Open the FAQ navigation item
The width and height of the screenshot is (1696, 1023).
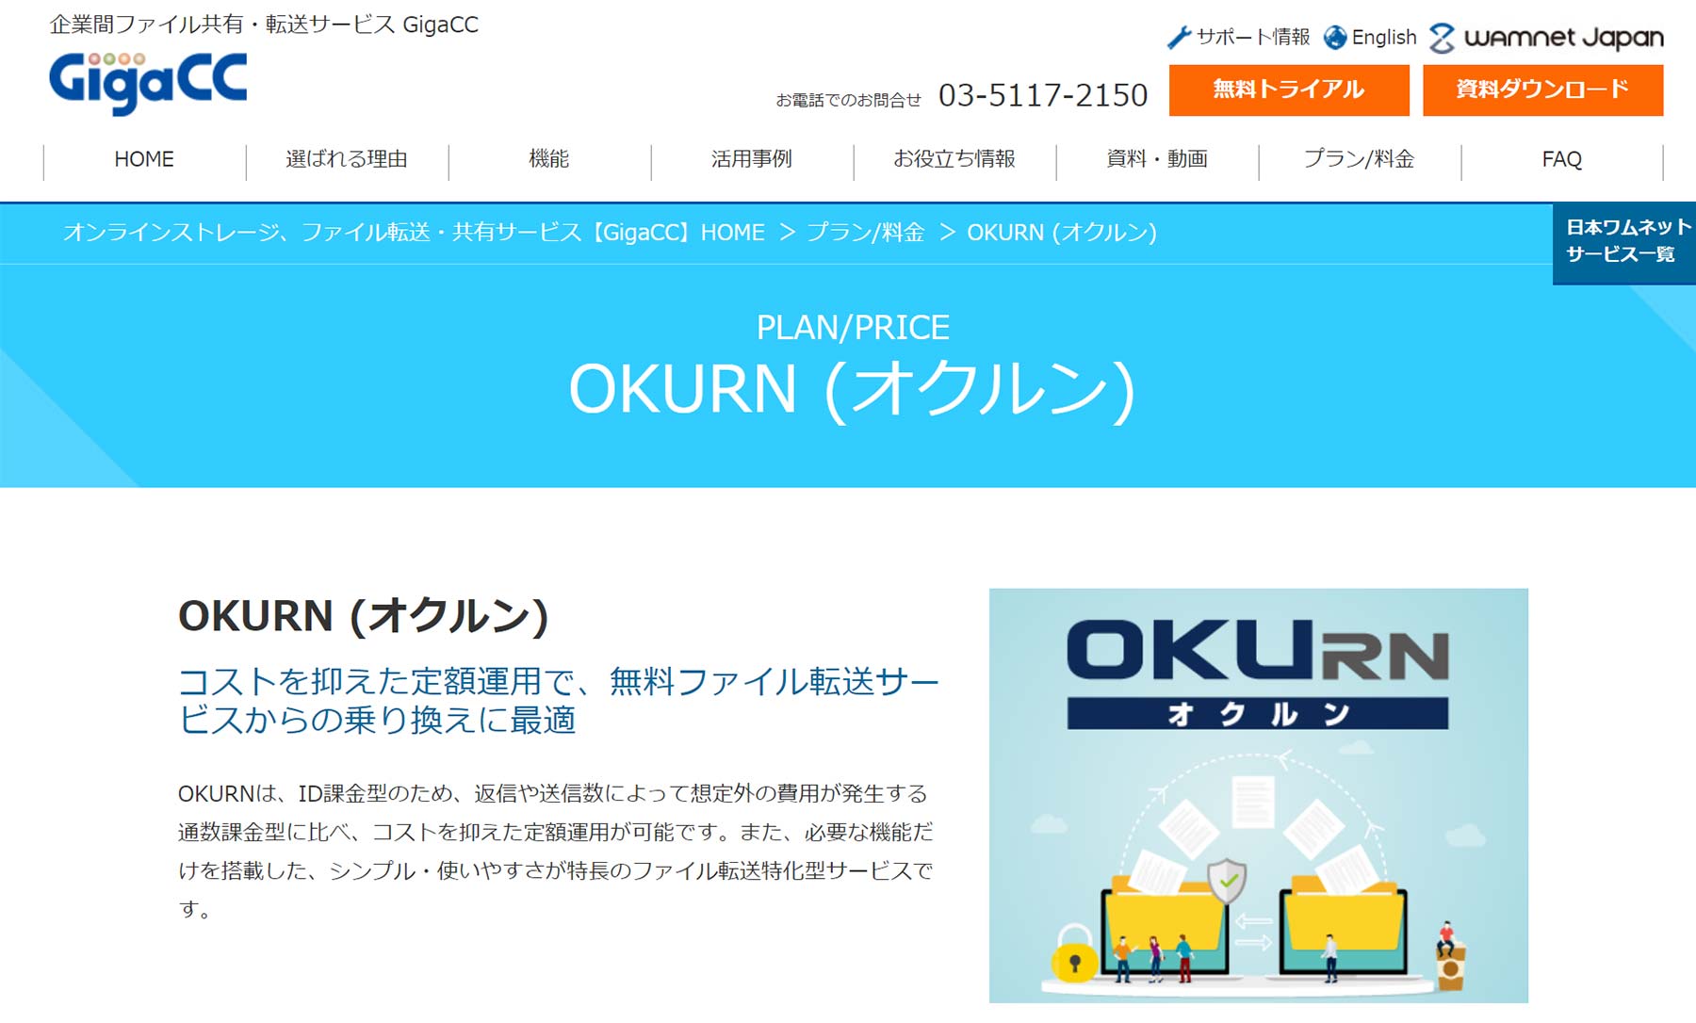tap(1561, 159)
